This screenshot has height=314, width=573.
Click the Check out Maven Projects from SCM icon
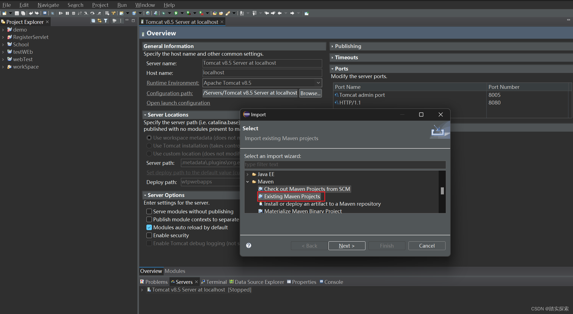click(x=260, y=189)
